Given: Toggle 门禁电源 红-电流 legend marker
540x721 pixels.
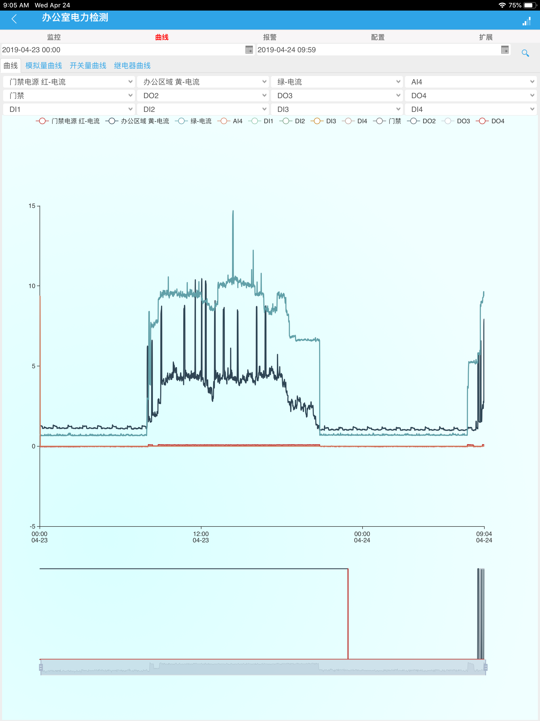Looking at the screenshot, I should tap(42, 121).
